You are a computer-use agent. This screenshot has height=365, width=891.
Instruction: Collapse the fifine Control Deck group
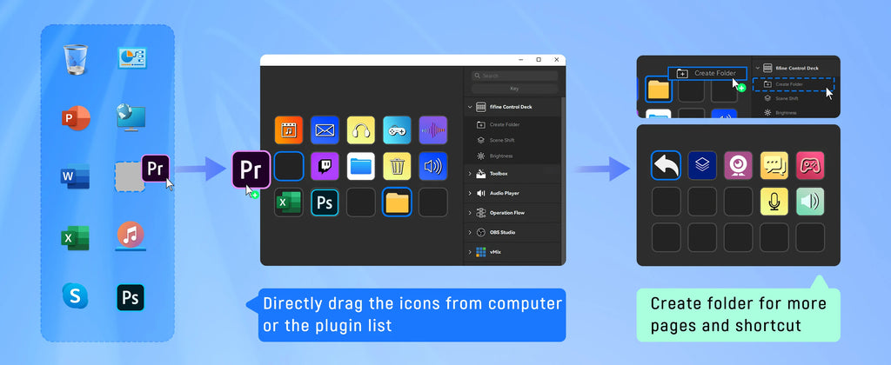[x=470, y=107]
